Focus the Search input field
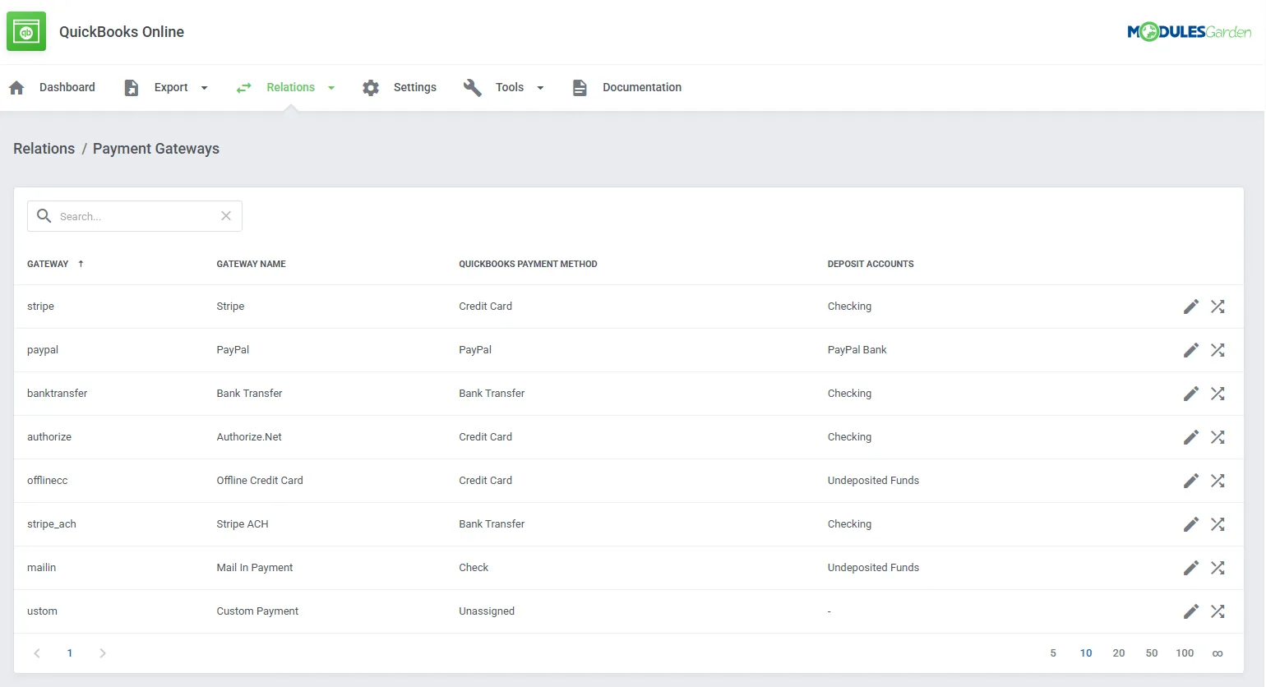Image resolution: width=1266 pixels, height=687 pixels. (135, 216)
